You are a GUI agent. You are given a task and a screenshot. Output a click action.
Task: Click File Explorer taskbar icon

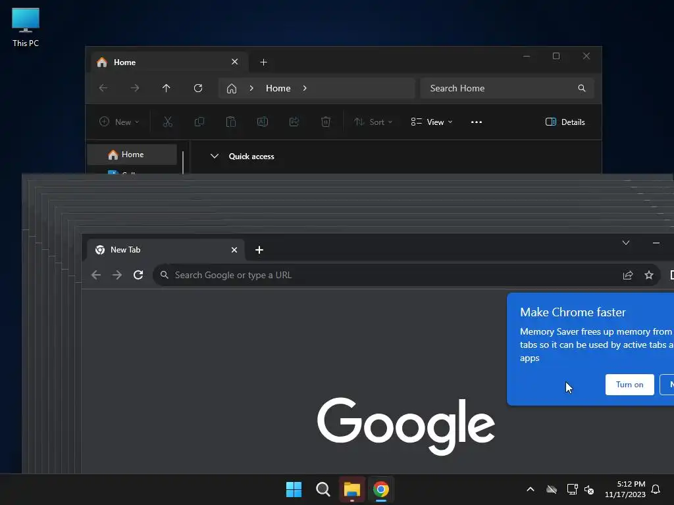click(352, 489)
